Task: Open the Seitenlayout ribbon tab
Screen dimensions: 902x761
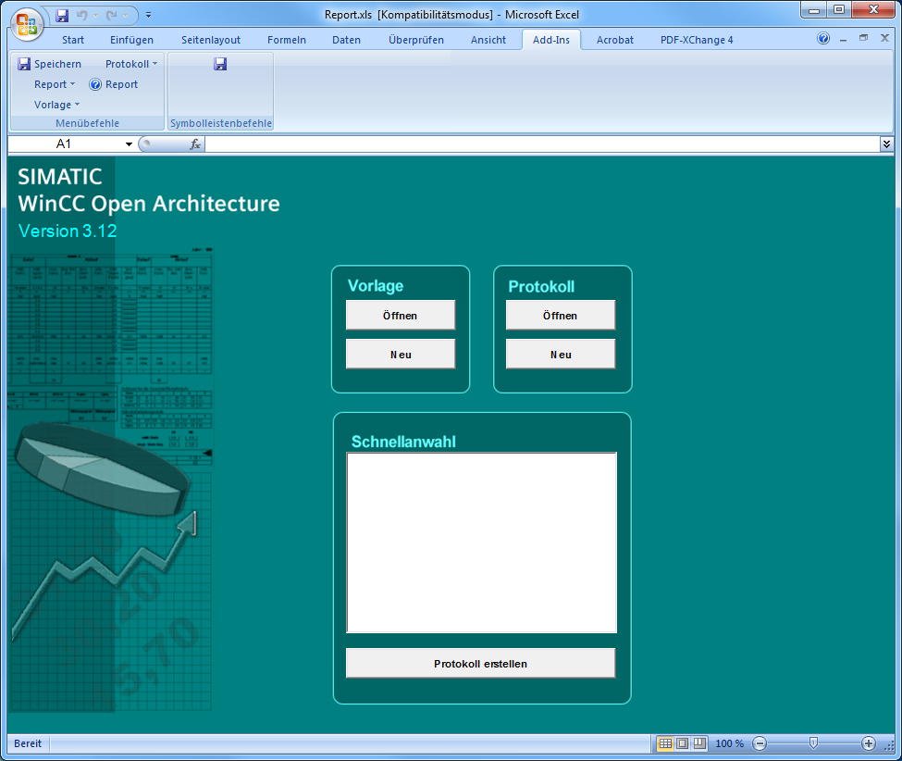Action: [x=211, y=40]
